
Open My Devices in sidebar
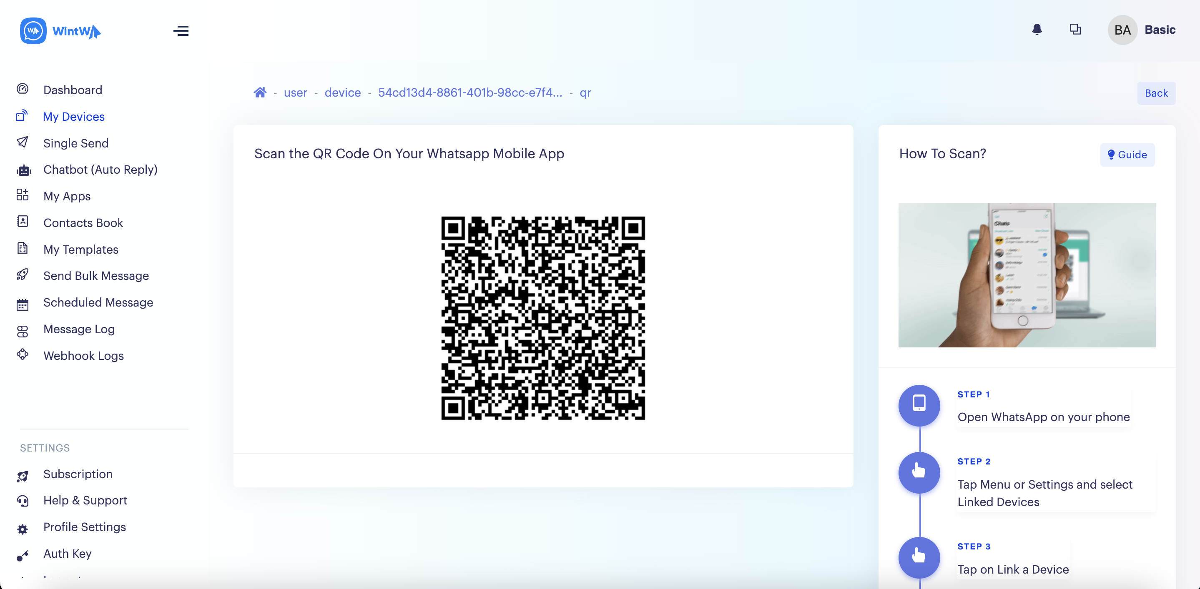74,116
